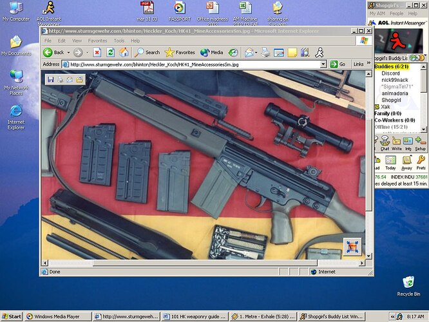Go to the Home page via house icon
This screenshot has height=322, width=429.
coord(124,52)
